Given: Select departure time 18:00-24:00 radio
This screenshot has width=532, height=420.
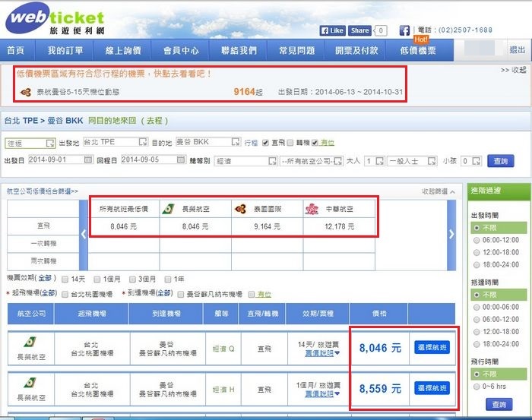Looking at the screenshot, I should [x=477, y=265].
